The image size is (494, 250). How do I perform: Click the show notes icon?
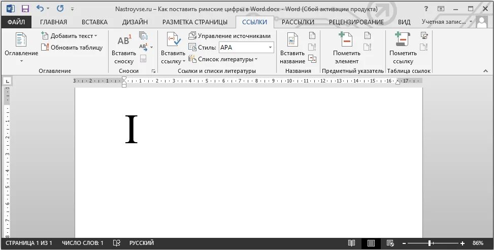pos(143,59)
